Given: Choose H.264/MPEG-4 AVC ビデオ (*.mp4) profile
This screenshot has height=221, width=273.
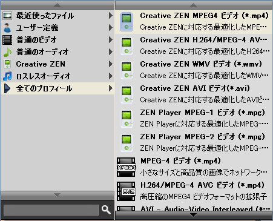Looking at the screenshot, I should [194, 191].
